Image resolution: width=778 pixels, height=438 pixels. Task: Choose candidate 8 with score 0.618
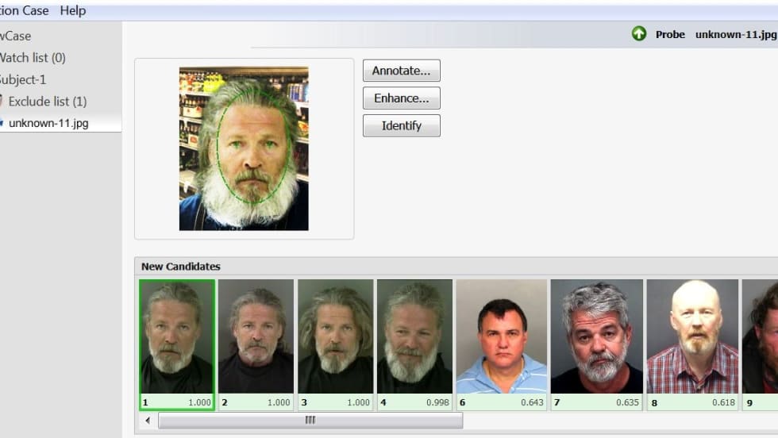click(x=691, y=337)
